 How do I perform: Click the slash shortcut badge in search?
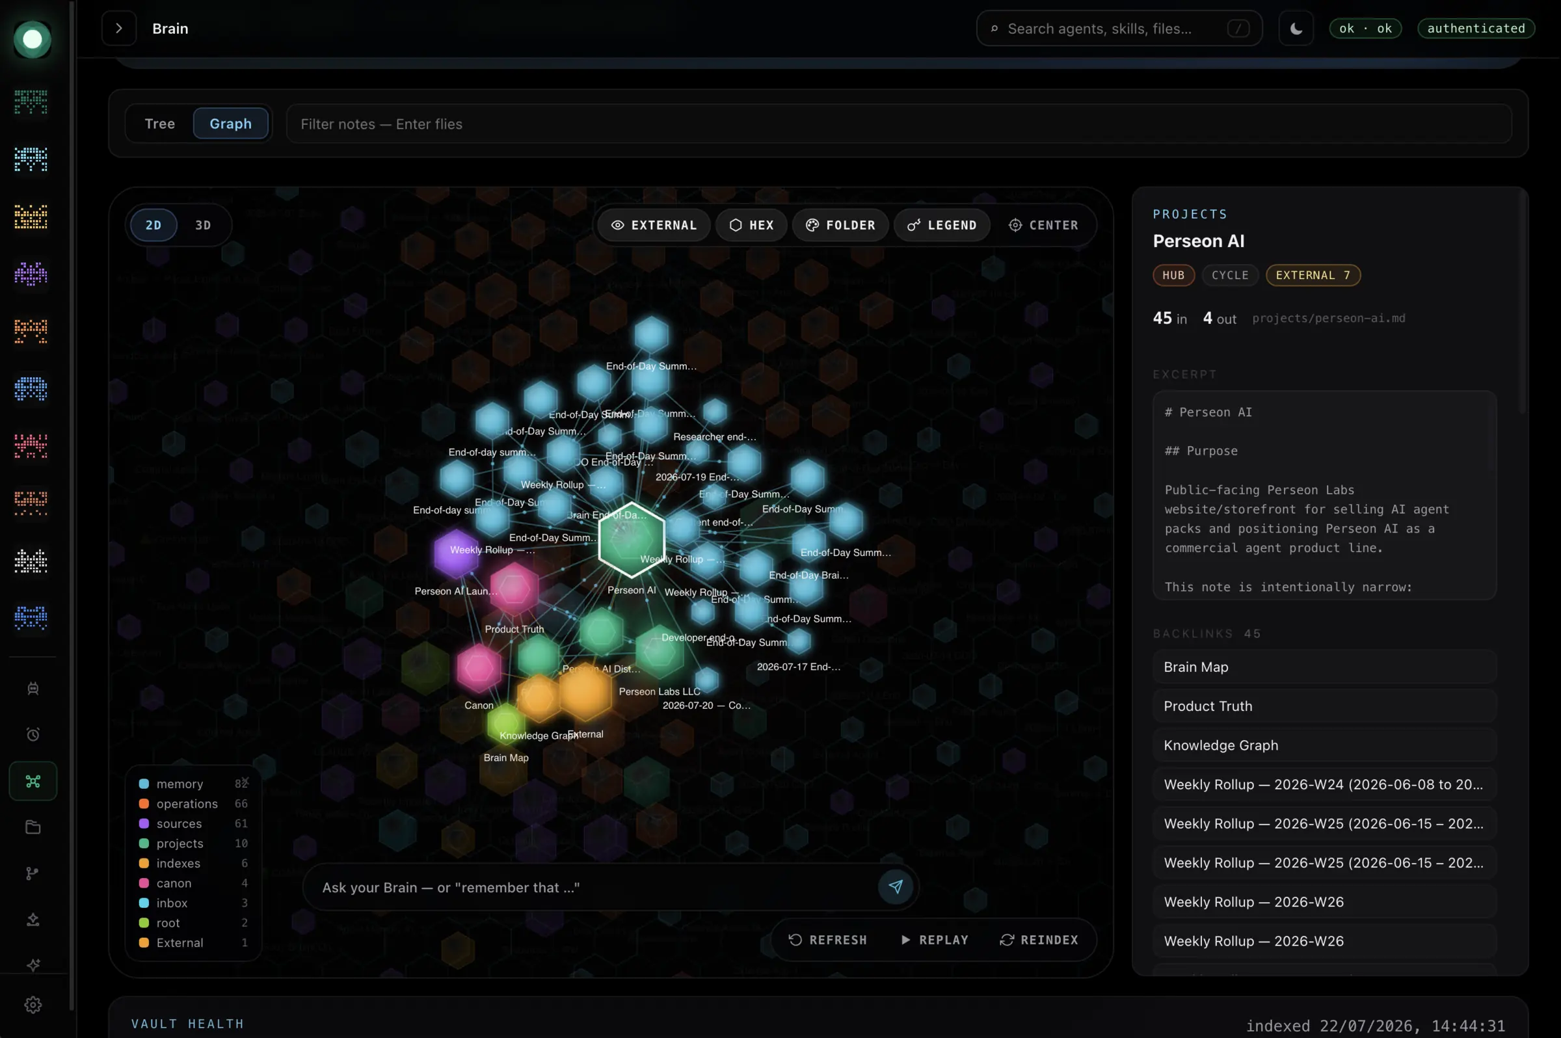tap(1238, 29)
